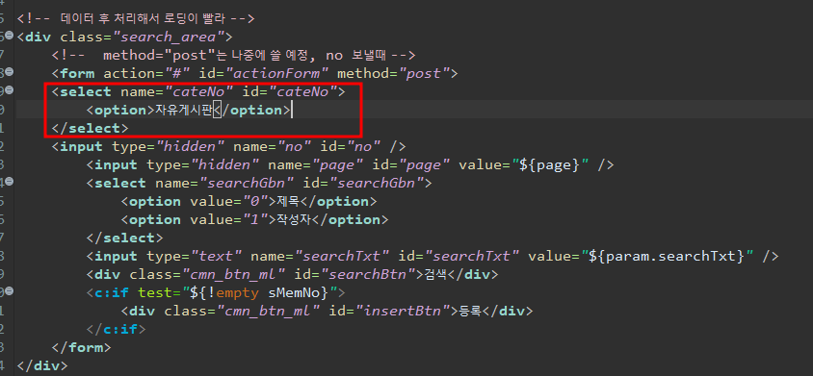Click the closing form tag
Viewport: 813px width, 376px height.
pos(82,347)
